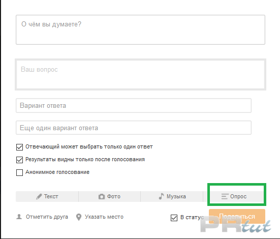Switch to the Текст tab
The image size is (280, 239).
tap(47, 196)
